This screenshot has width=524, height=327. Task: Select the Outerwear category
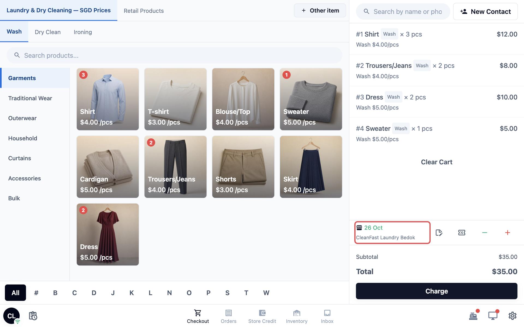coord(35,118)
